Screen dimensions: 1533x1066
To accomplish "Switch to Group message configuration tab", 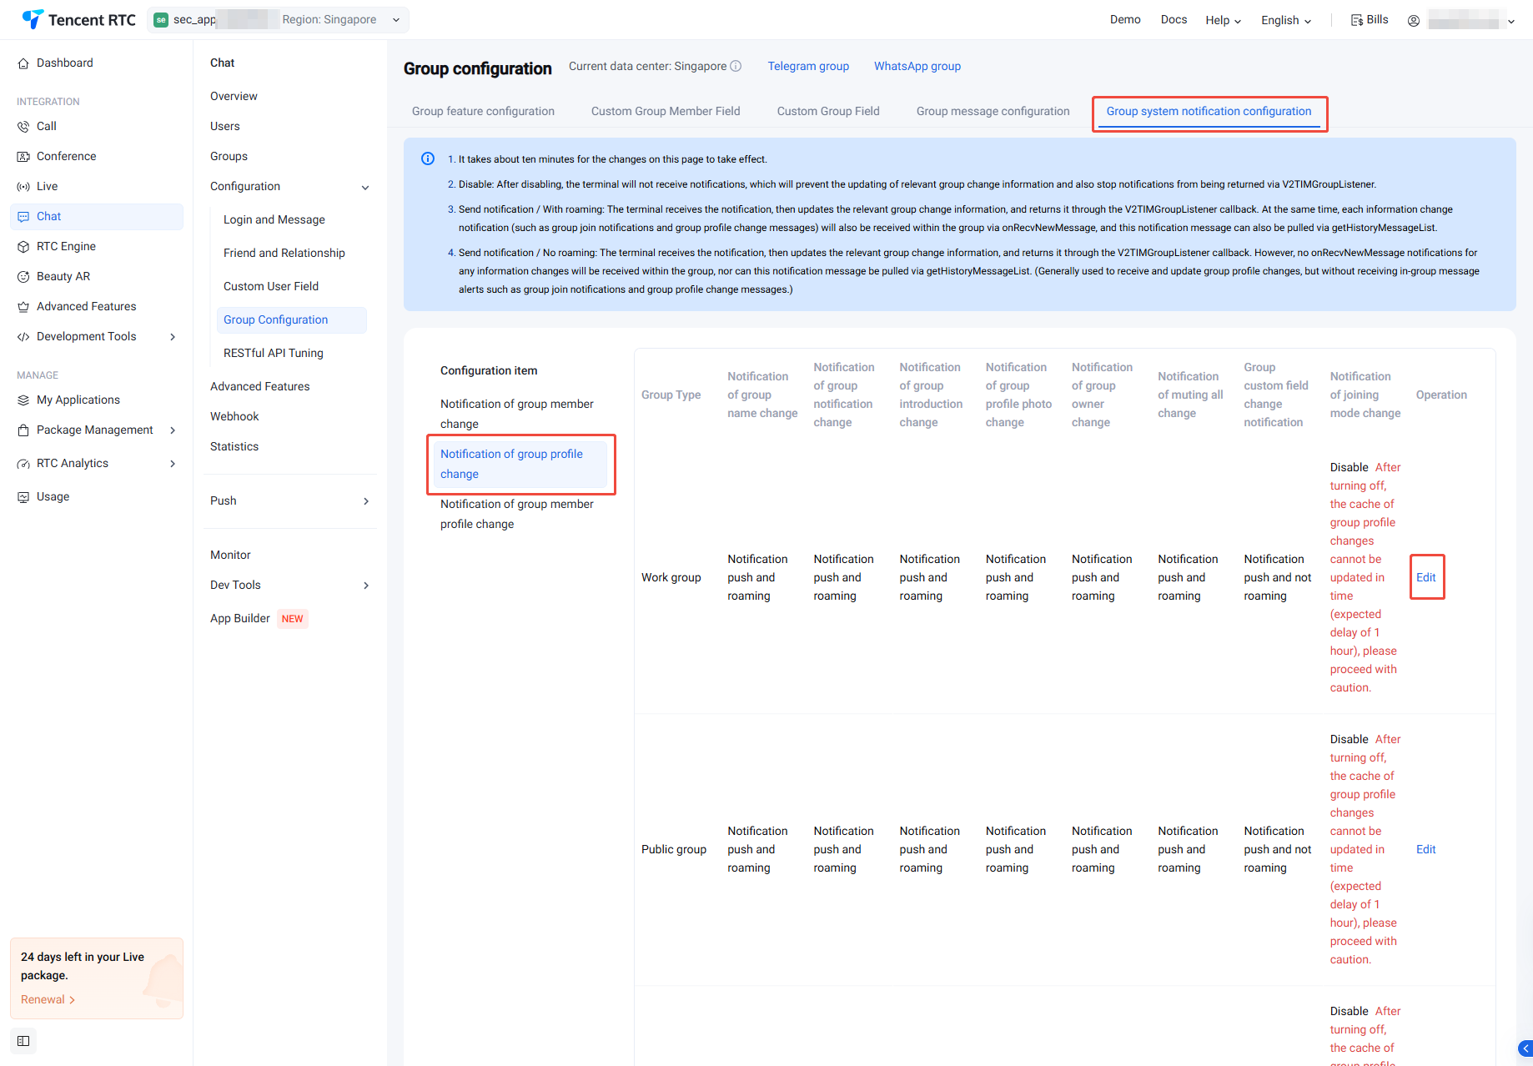I will (993, 112).
